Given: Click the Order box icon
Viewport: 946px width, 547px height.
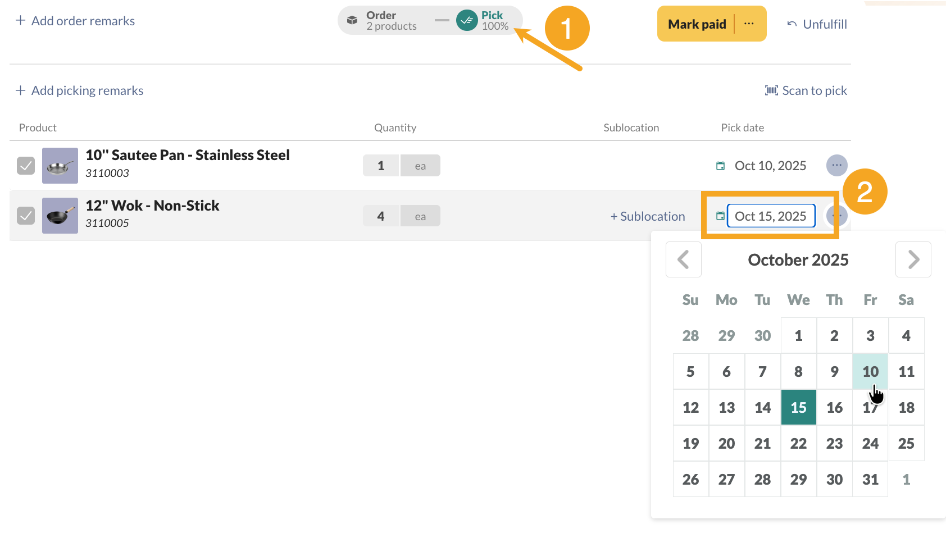Looking at the screenshot, I should (352, 21).
